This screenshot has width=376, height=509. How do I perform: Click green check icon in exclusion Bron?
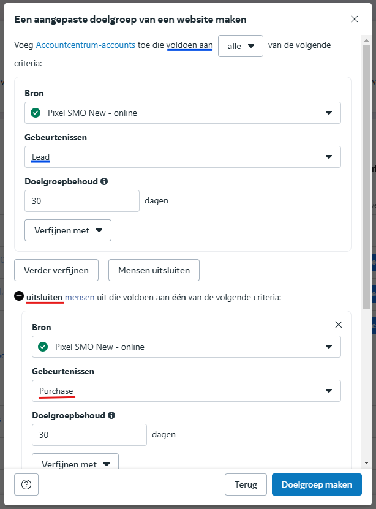43,347
